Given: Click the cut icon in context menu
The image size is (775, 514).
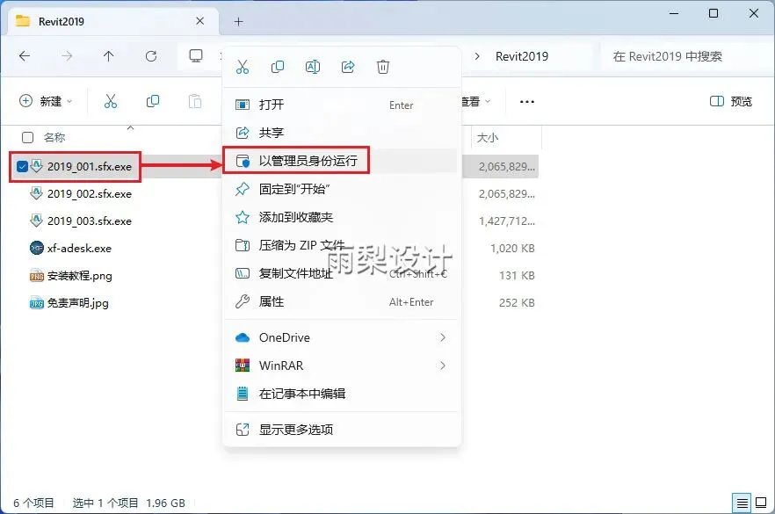Looking at the screenshot, I should [x=243, y=67].
